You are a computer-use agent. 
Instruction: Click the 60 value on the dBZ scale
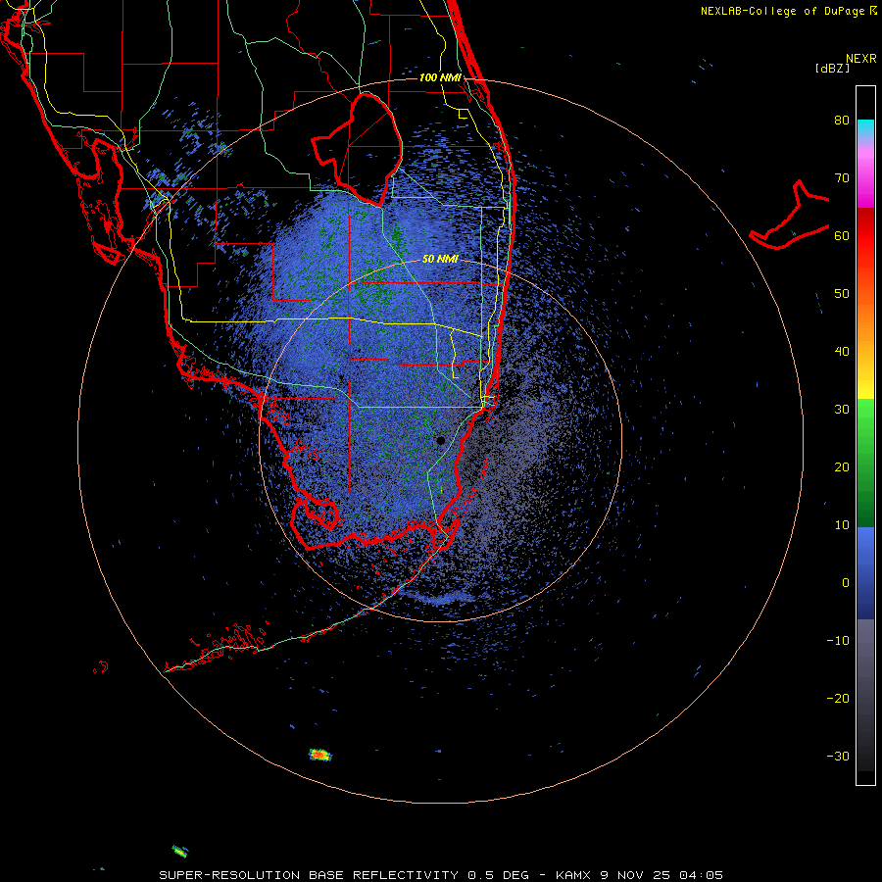tap(842, 235)
